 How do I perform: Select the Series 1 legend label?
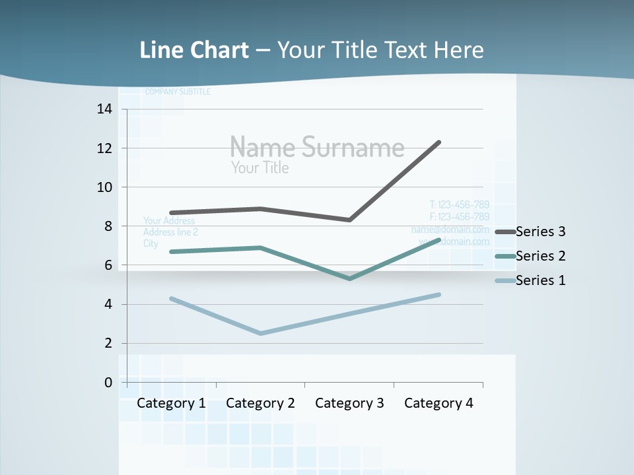pos(540,280)
